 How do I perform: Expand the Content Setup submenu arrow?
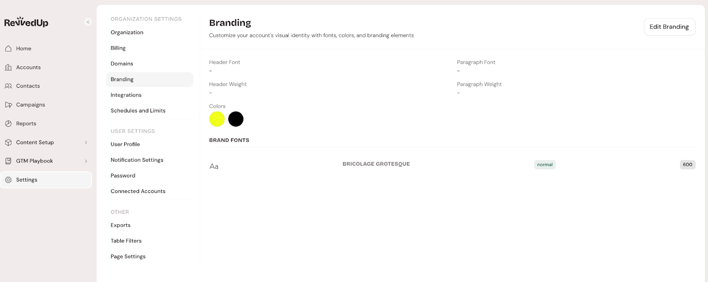coord(86,143)
